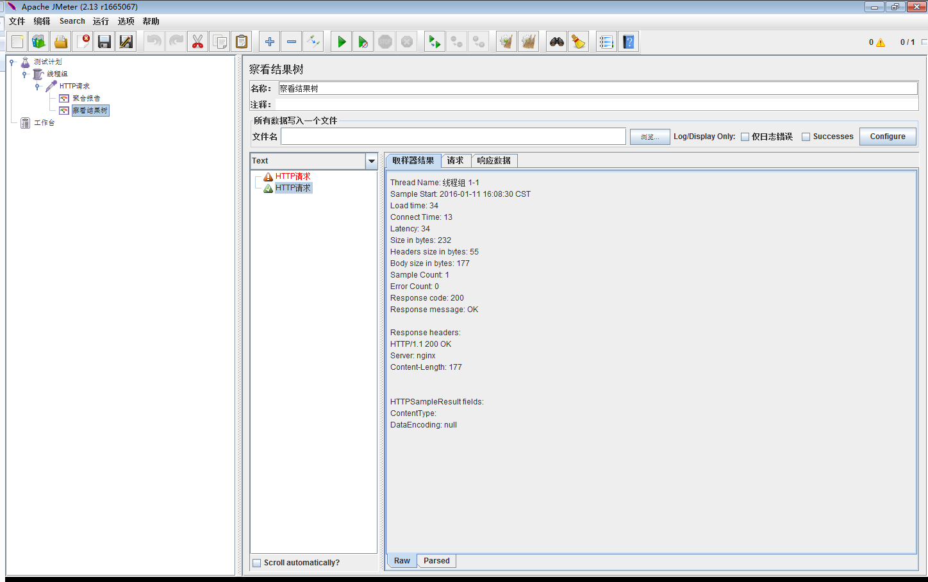The image size is (928, 582).
Task: Start the test with green play icon
Action: pyautogui.click(x=342, y=42)
